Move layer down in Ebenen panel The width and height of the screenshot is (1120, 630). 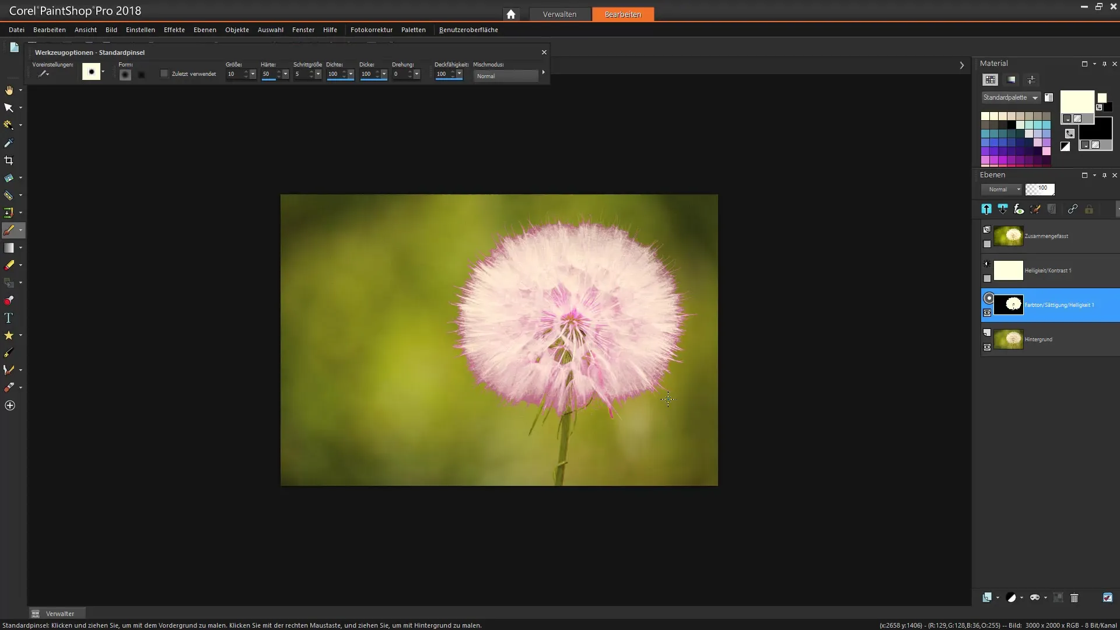pyautogui.click(x=1003, y=209)
